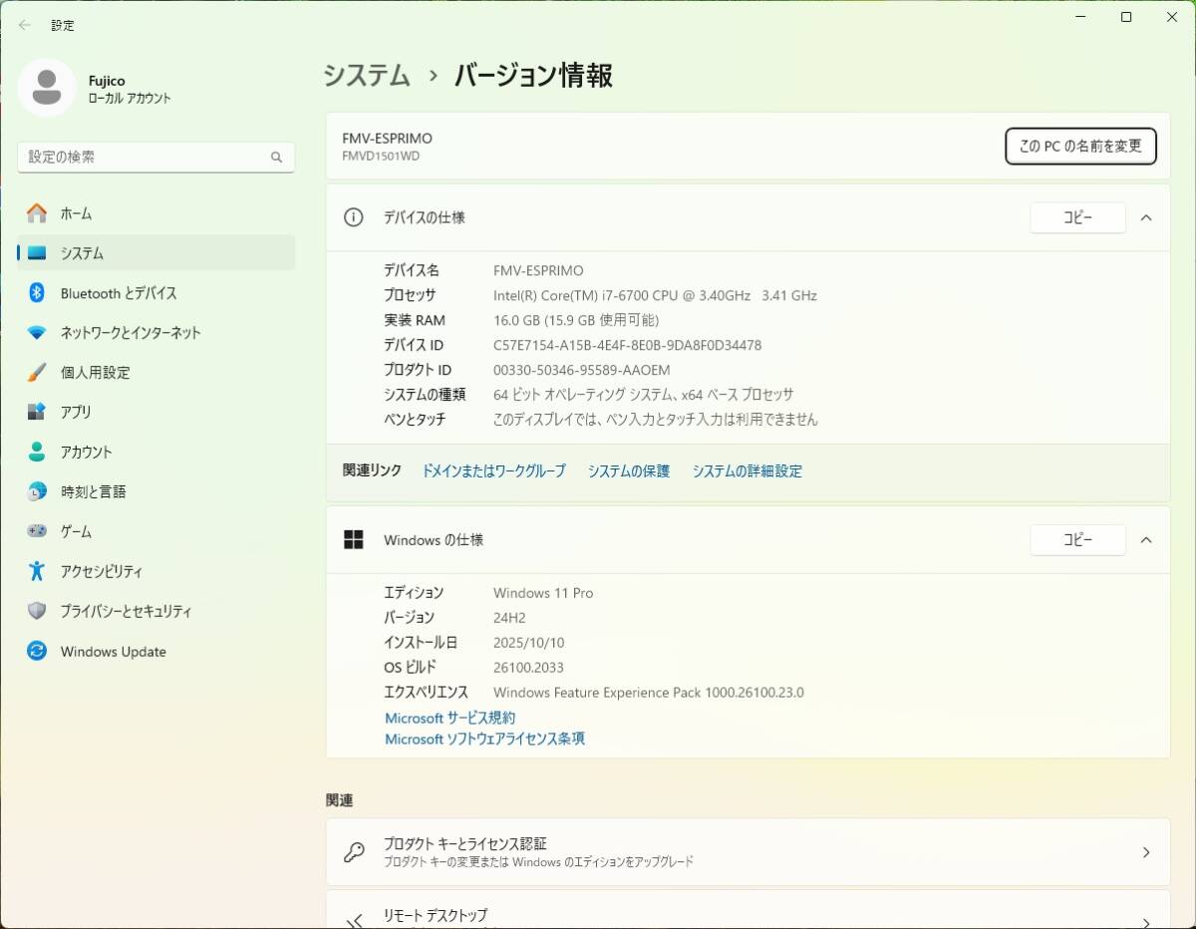The width and height of the screenshot is (1196, 929).
Task: Open the ゲーム controller icon
Action: click(x=37, y=531)
